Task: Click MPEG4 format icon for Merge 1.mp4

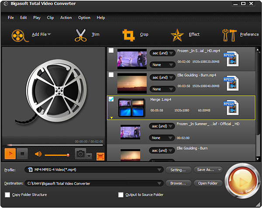Action: (x=231, y=107)
